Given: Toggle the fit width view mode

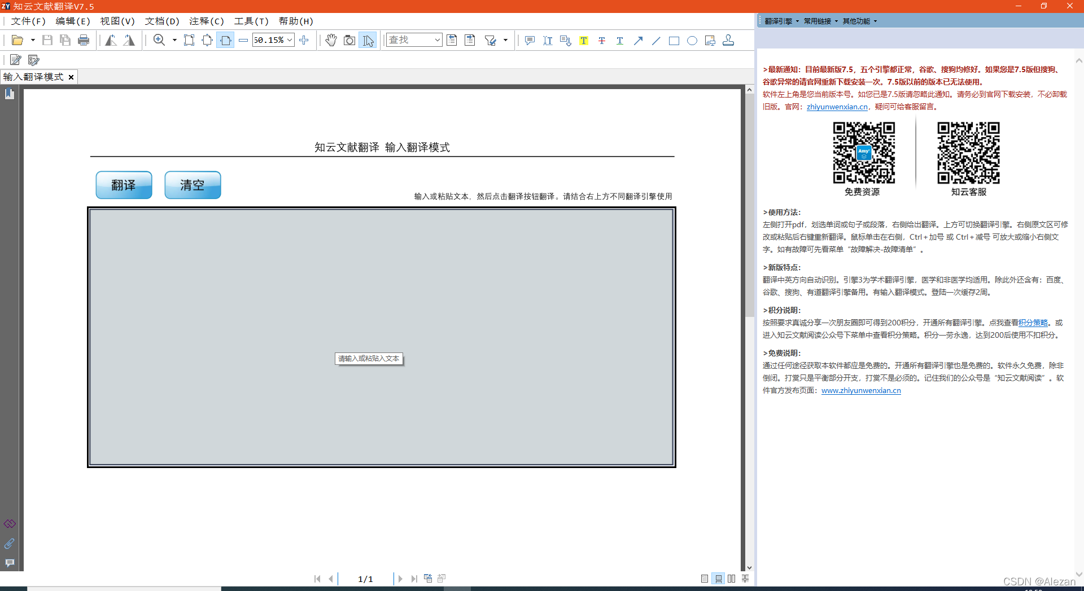Looking at the screenshot, I should [225, 40].
